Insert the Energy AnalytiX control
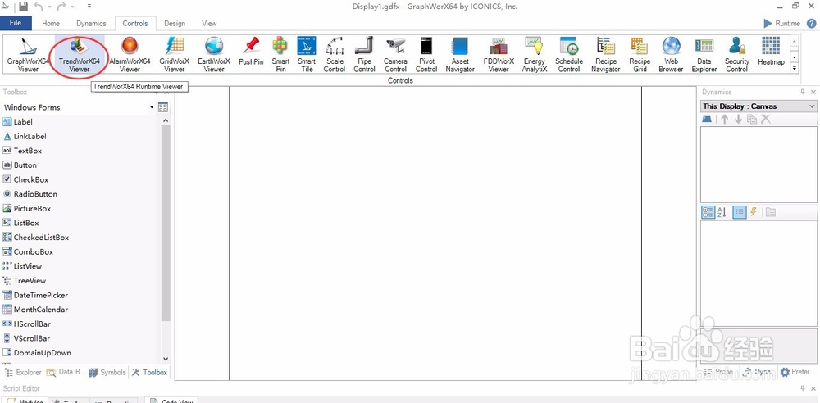 pos(534,54)
